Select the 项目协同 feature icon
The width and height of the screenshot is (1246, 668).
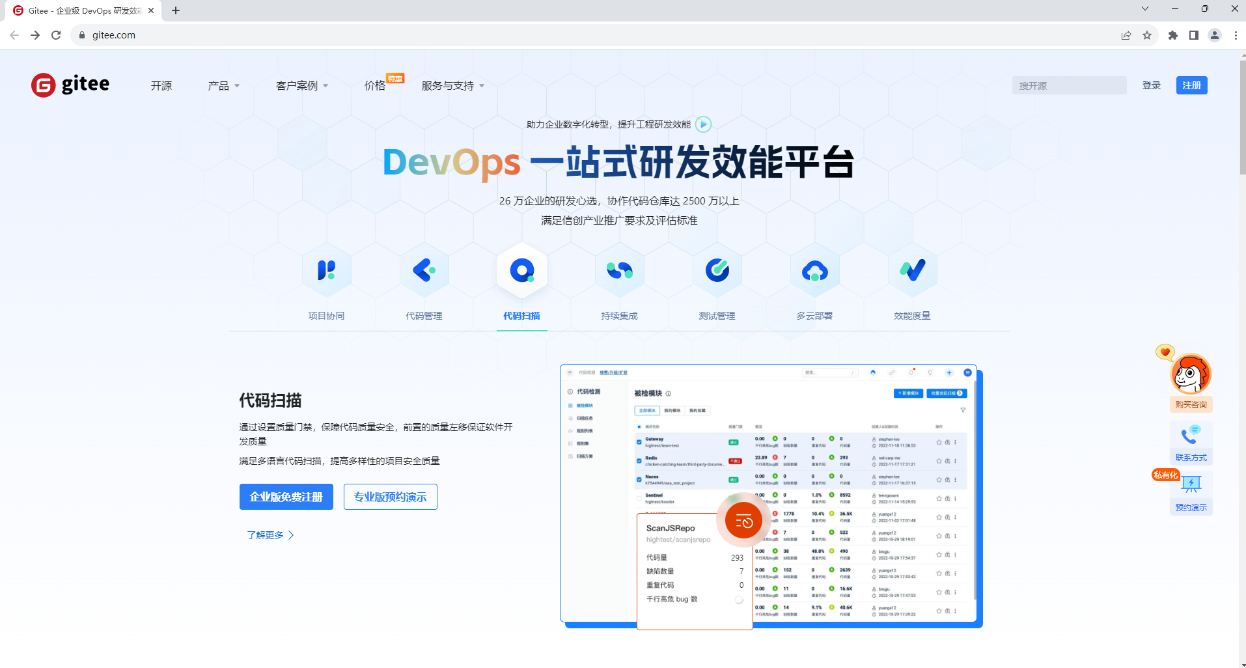326,270
